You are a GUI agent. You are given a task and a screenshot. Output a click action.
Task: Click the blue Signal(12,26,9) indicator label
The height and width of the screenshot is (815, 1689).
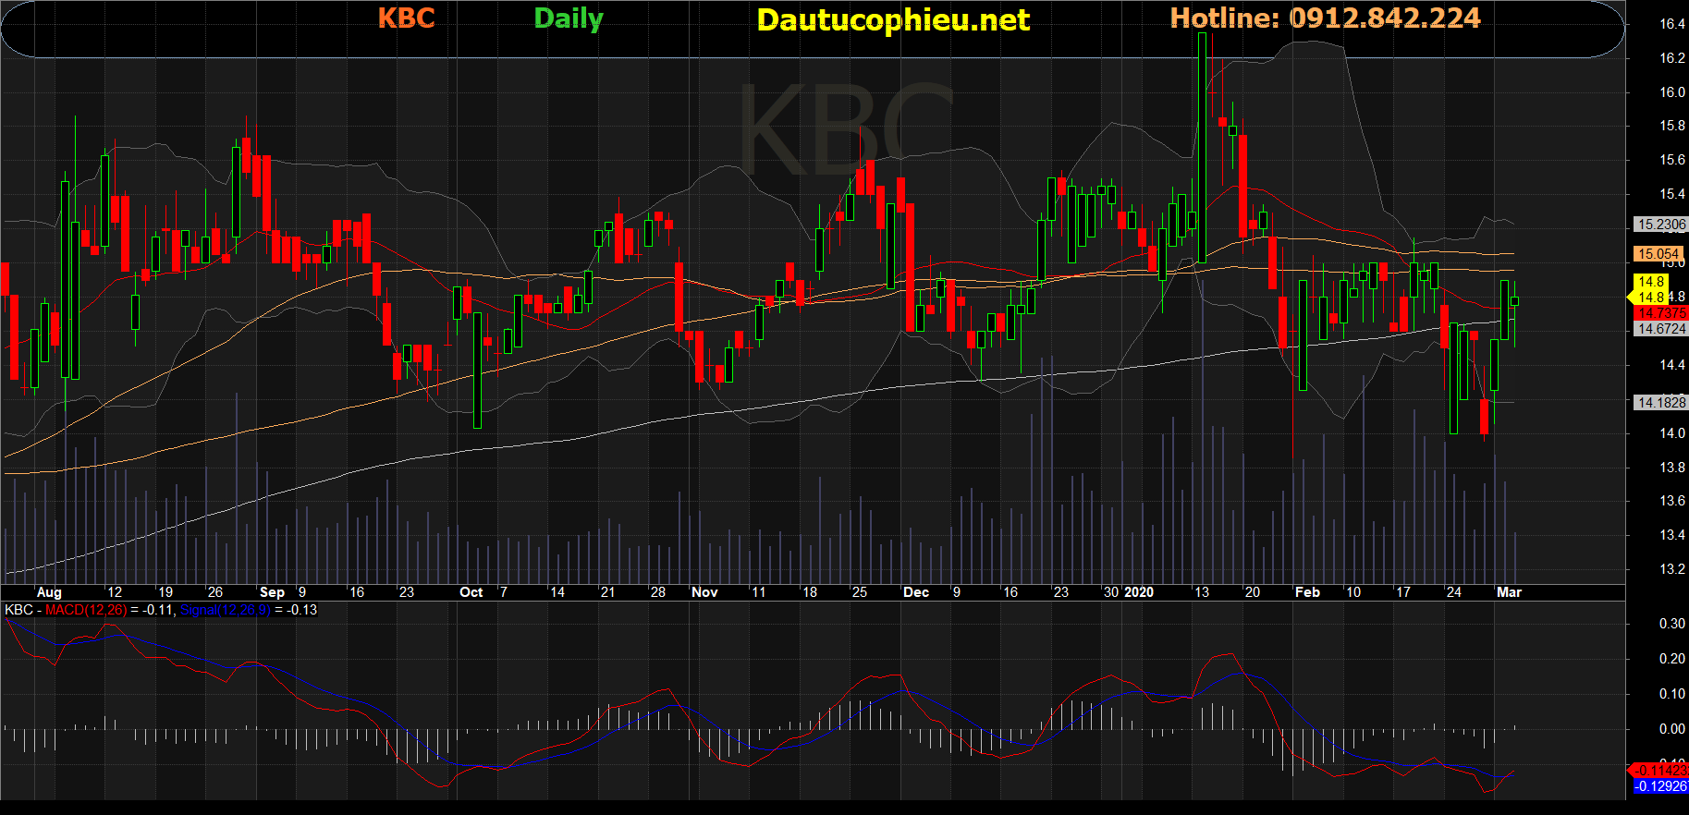pyautogui.click(x=225, y=610)
